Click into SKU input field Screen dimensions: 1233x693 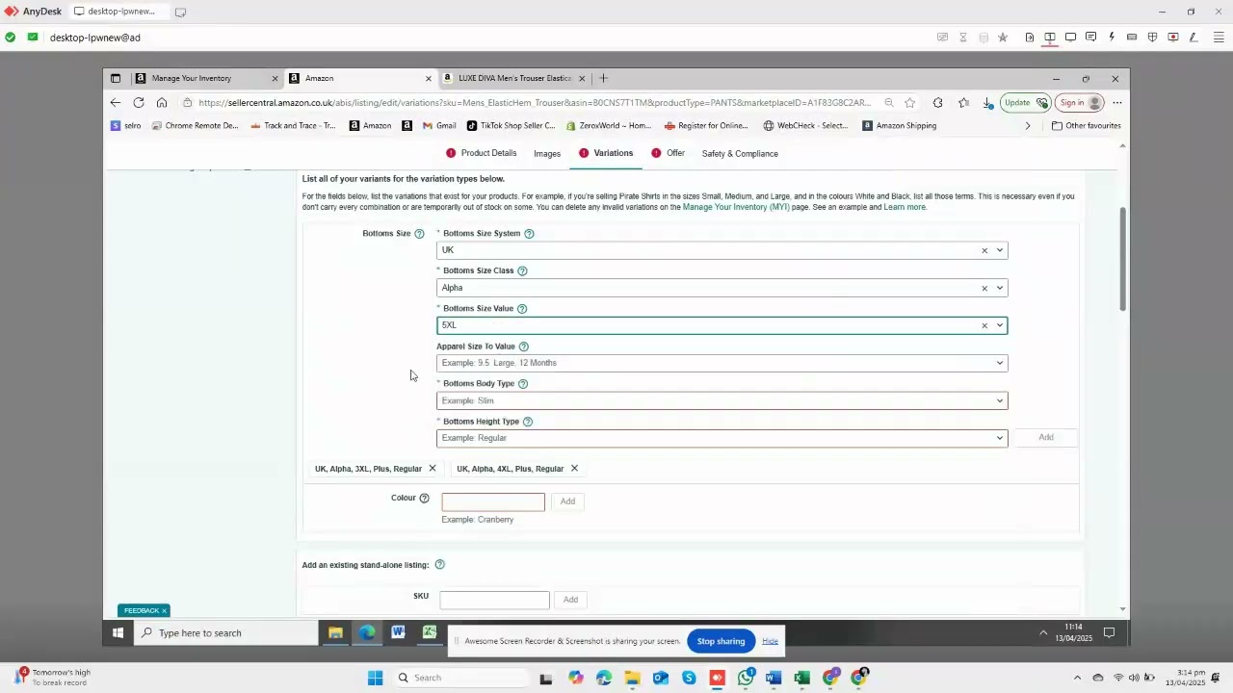(x=495, y=601)
